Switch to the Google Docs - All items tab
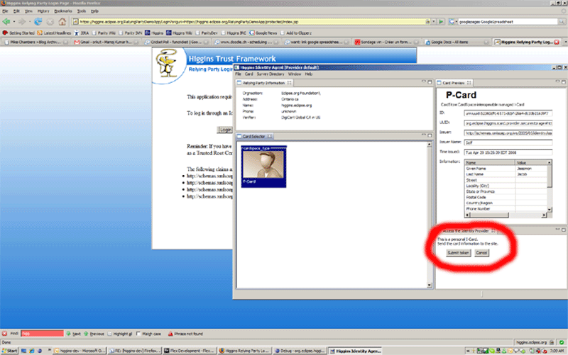The height and width of the screenshot is (355, 568). pos(457,43)
